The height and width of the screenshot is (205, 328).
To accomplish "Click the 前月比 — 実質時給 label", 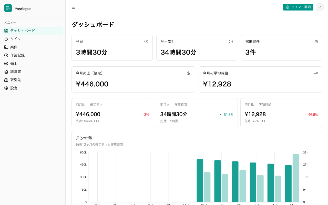I will tap(258, 105).
